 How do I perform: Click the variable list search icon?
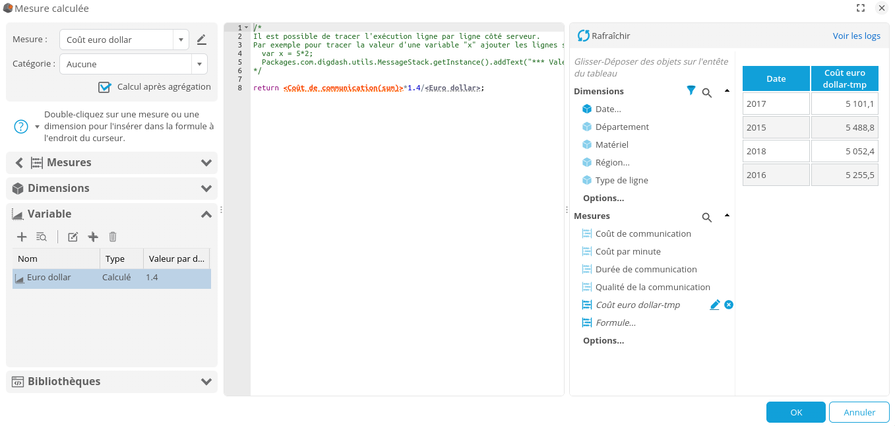pos(41,237)
